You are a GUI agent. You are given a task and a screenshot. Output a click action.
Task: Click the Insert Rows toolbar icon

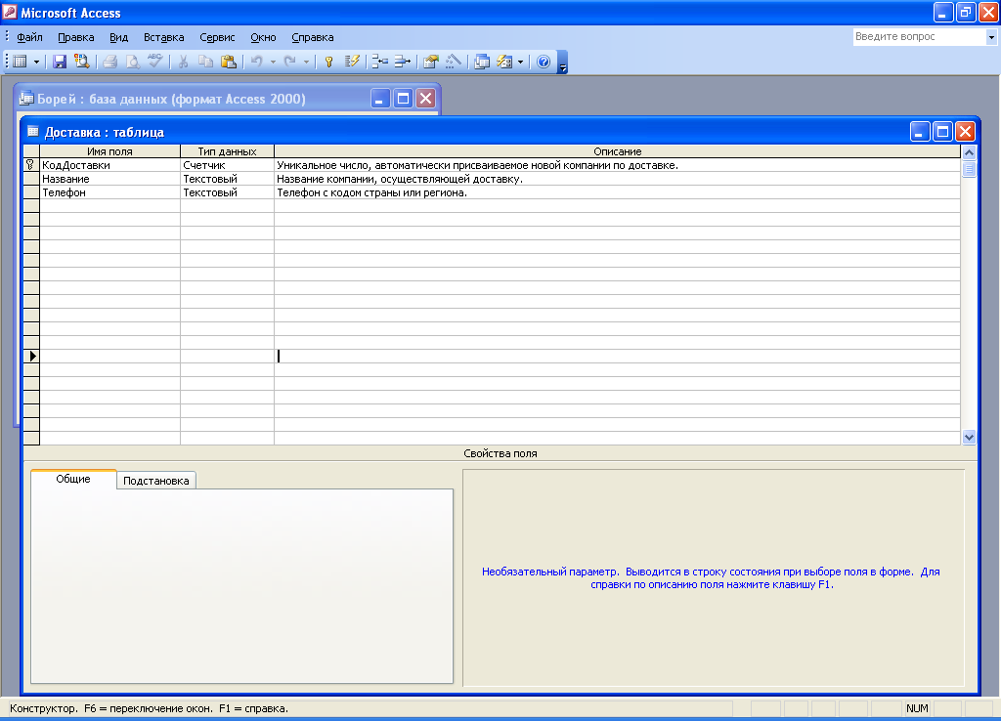(x=380, y=62)
